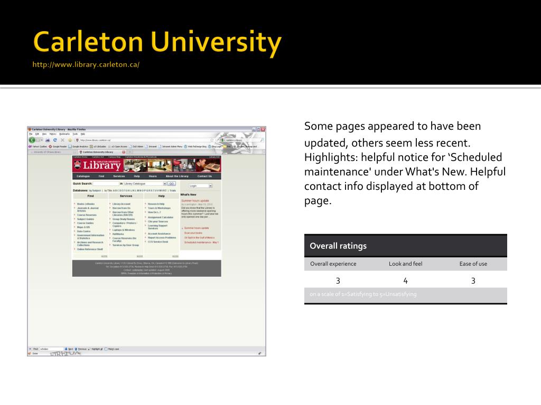Screen dimensions: 541x405
Task: Click the Find Next arrow
Action: pyautogui.click(x=66, y=349)
